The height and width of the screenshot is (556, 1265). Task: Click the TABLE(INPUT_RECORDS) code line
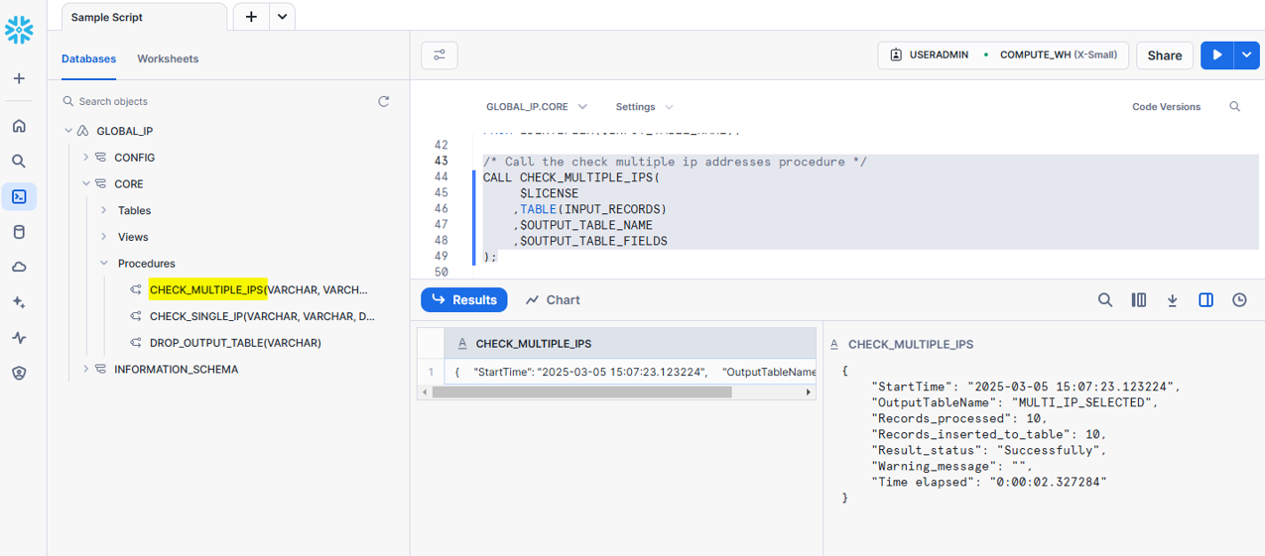590,209
